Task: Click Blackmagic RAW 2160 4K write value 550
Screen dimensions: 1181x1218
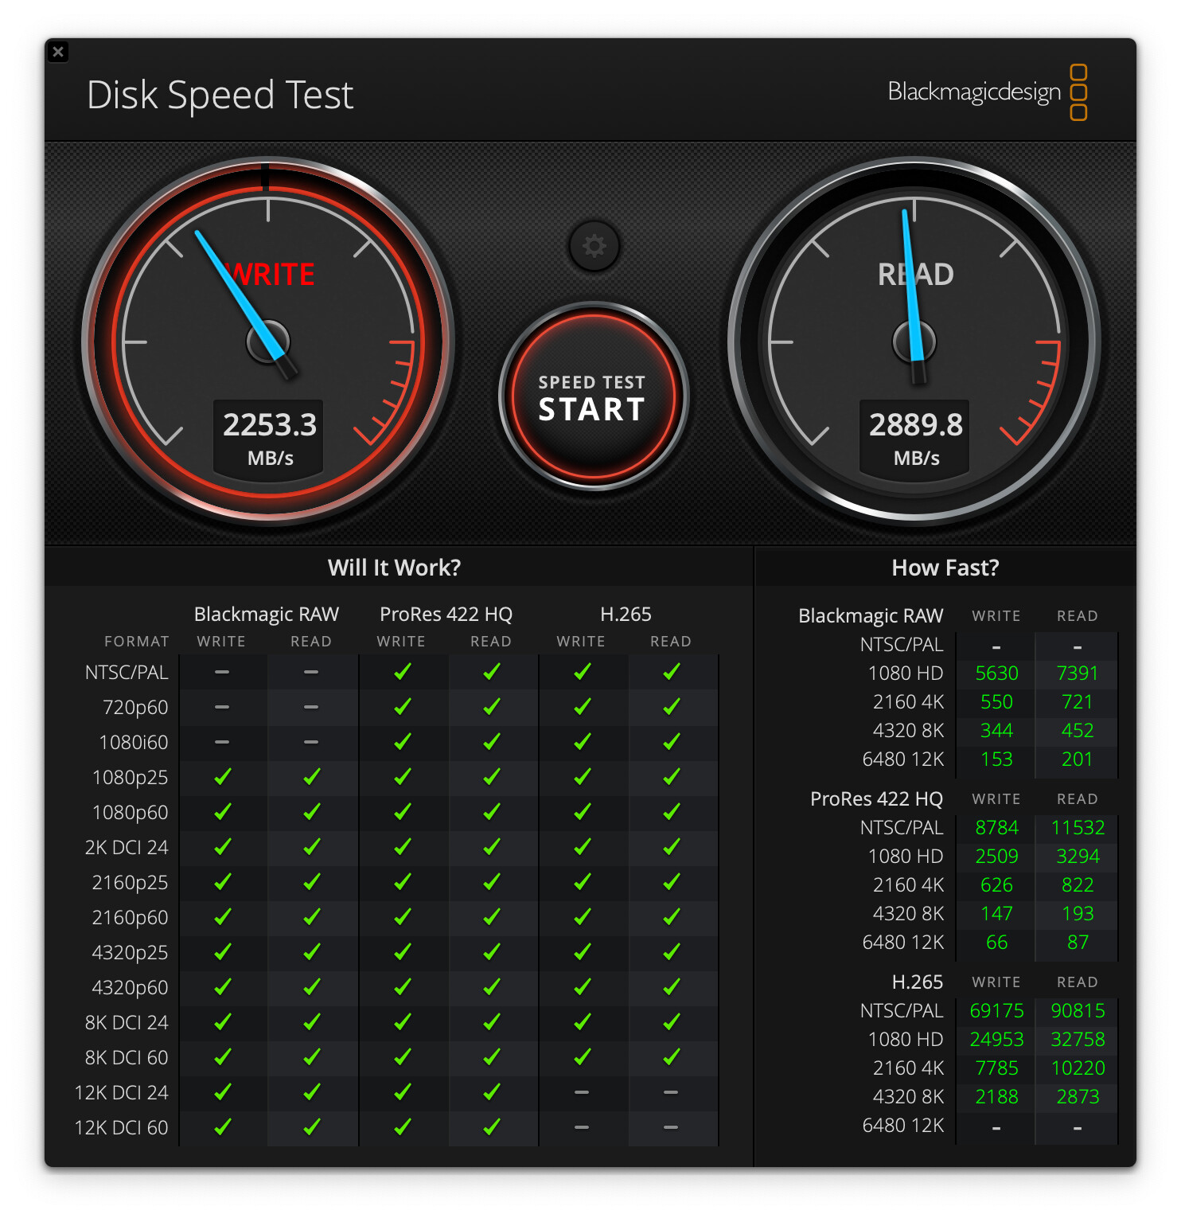Action: pyautogui.click(x=996, y=702)
